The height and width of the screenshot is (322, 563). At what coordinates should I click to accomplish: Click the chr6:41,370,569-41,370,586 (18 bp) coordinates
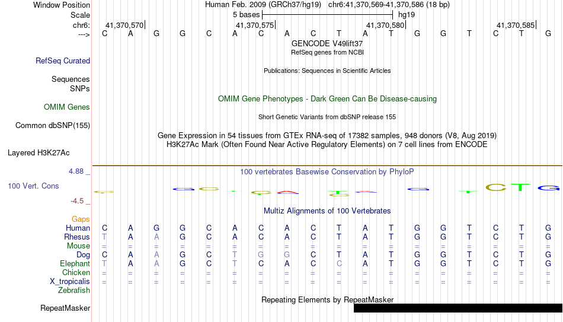tap(389, 5)
